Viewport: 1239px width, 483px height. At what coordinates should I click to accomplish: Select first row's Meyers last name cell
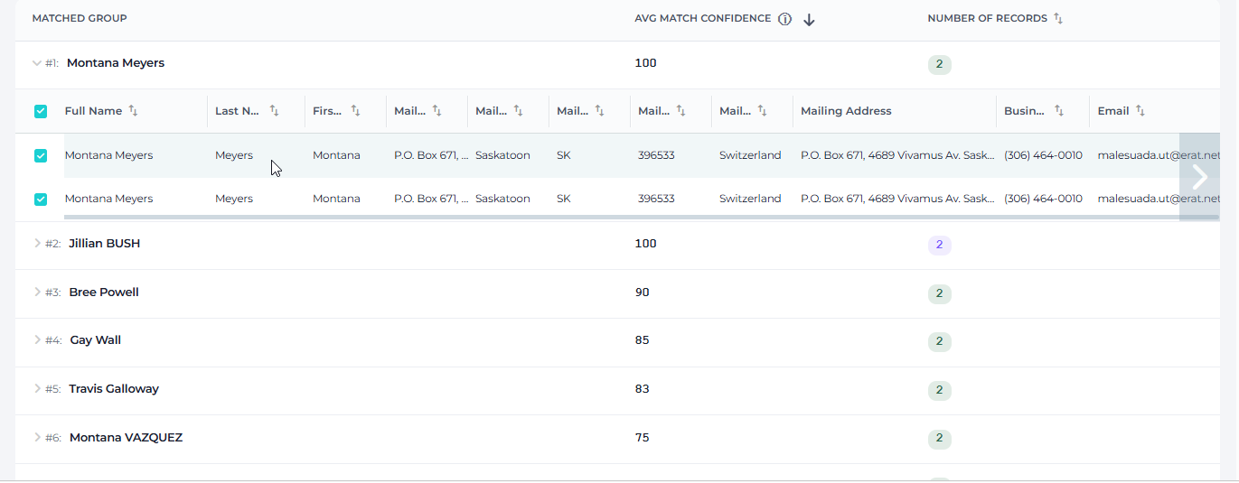[234, 155]
